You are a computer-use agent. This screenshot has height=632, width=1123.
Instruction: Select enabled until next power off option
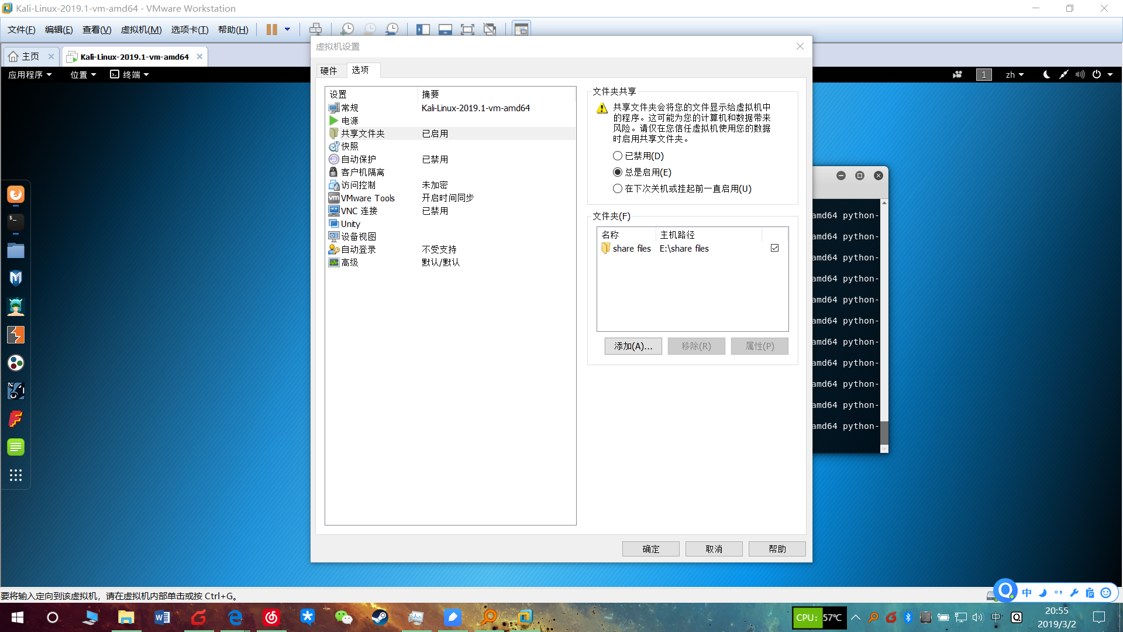pyautogui.click(x=618, y=188)
